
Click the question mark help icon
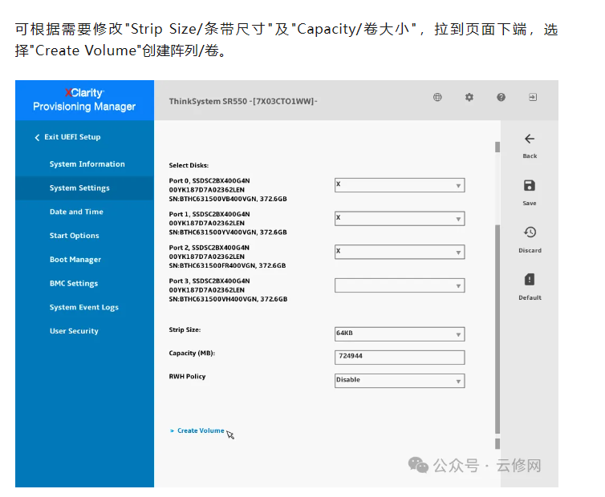pyautogui.click(x=501, y=97)
